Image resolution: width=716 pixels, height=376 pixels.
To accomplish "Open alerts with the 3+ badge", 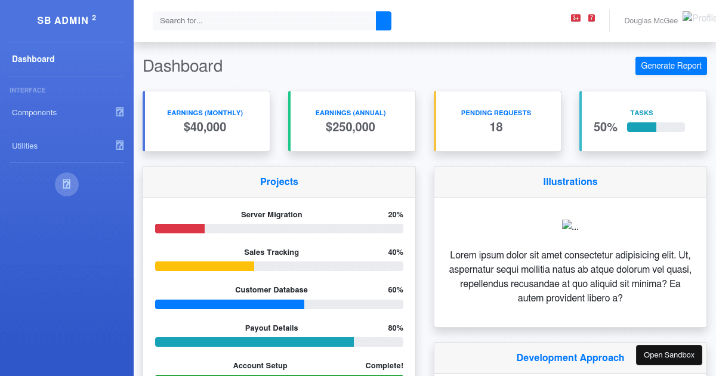I will (575, 18).
